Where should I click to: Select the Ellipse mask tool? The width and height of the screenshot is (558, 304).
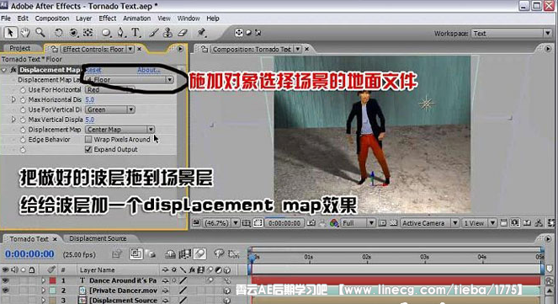coord(106,33)
